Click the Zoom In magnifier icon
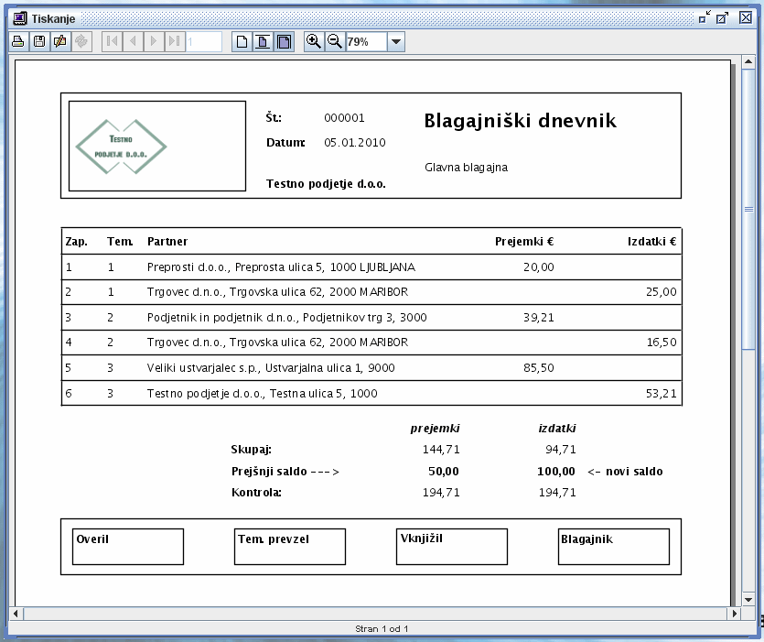The image size is (764, 642). click(x=314, y=41)
